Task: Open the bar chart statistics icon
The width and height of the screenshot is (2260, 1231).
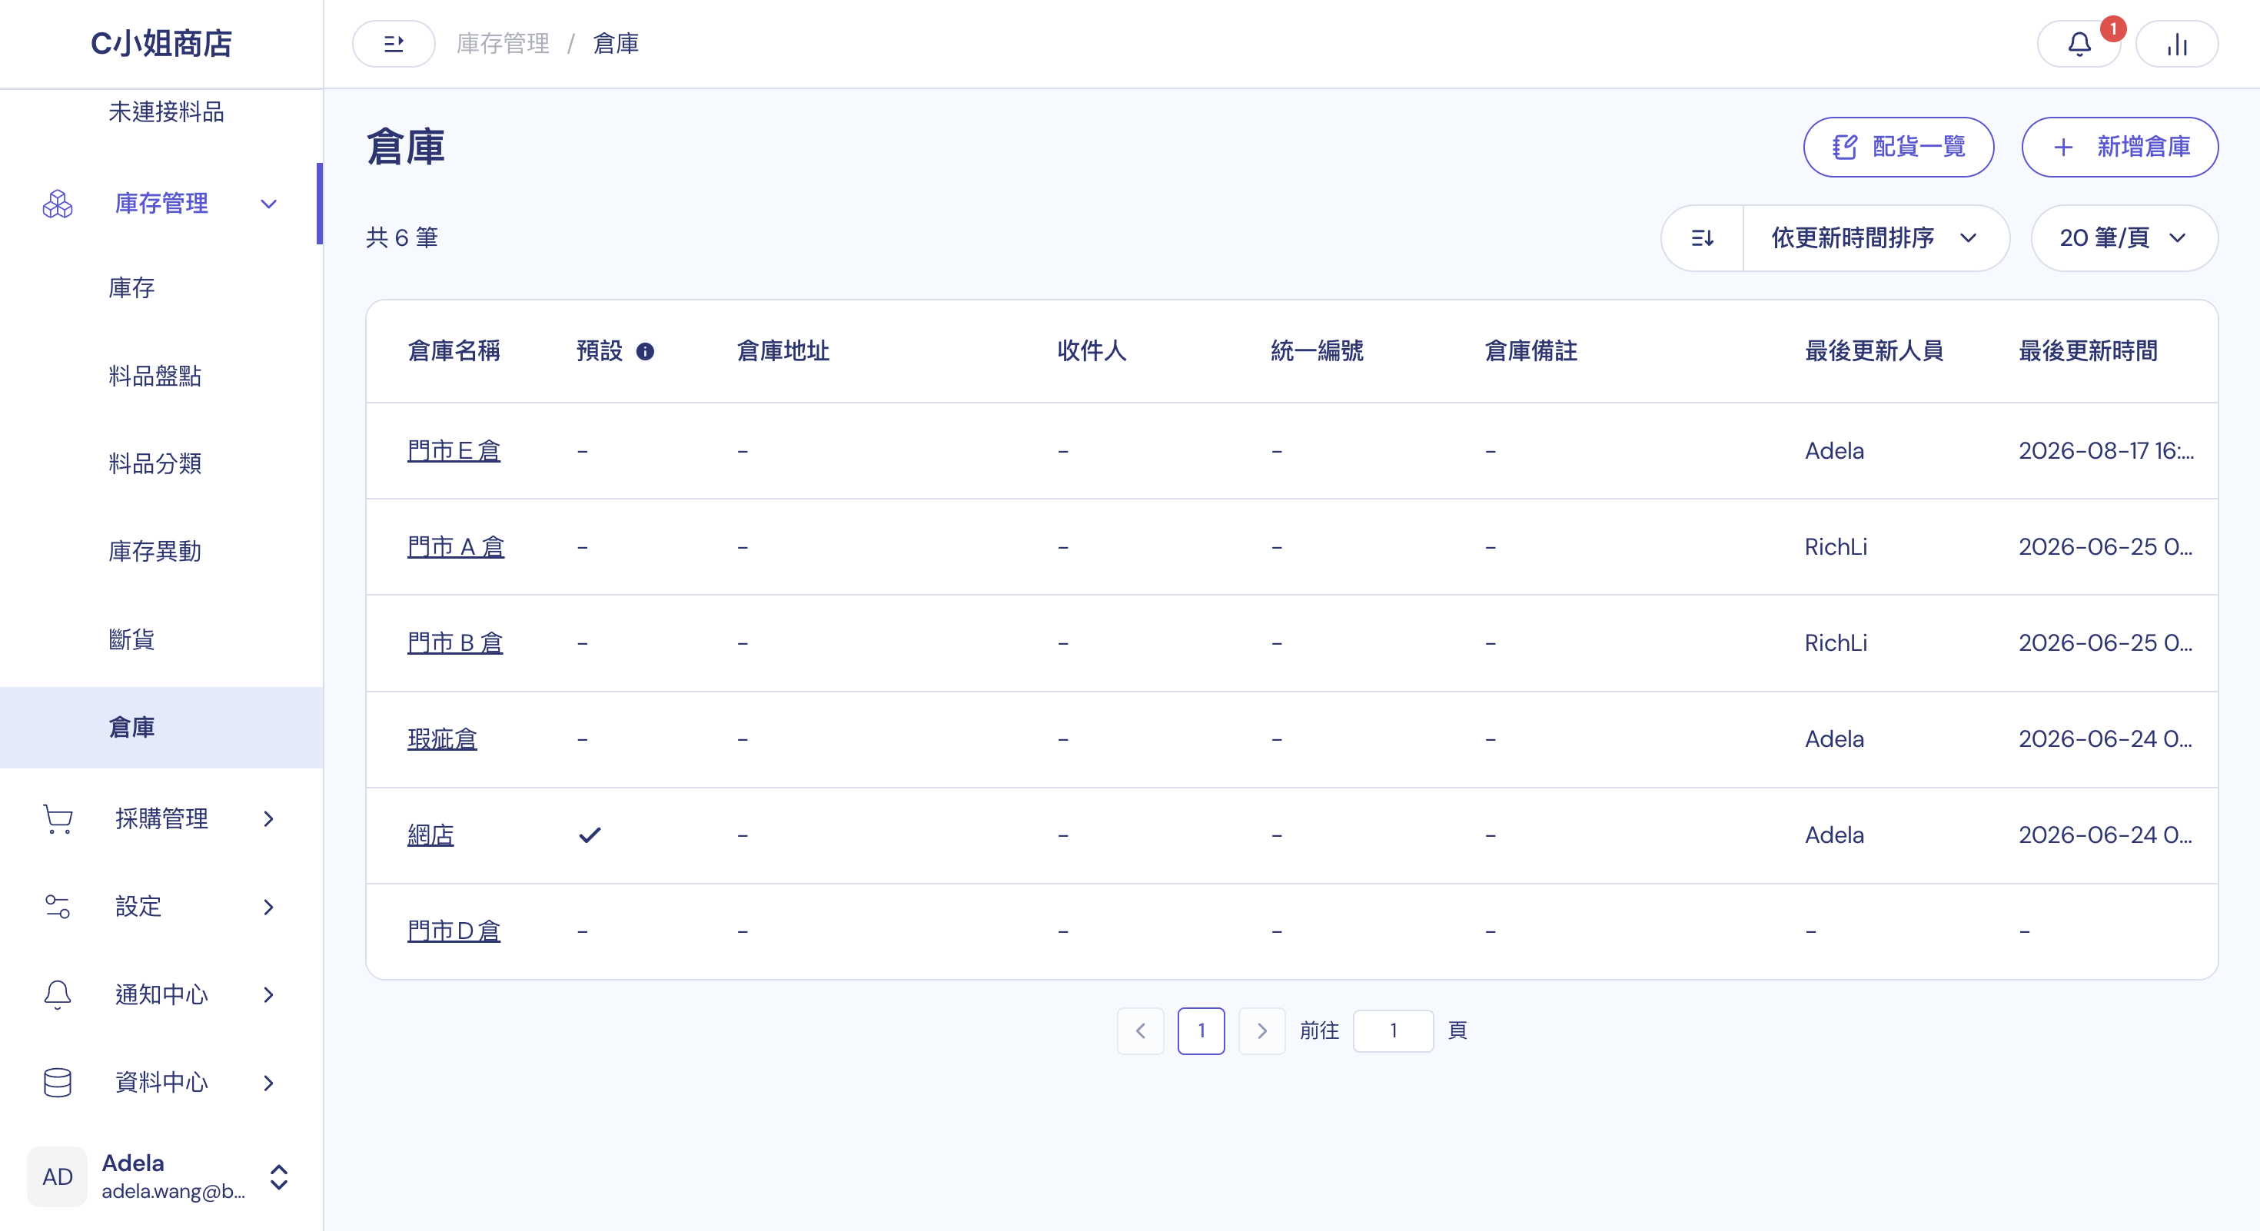Action: coord(2177,44)
